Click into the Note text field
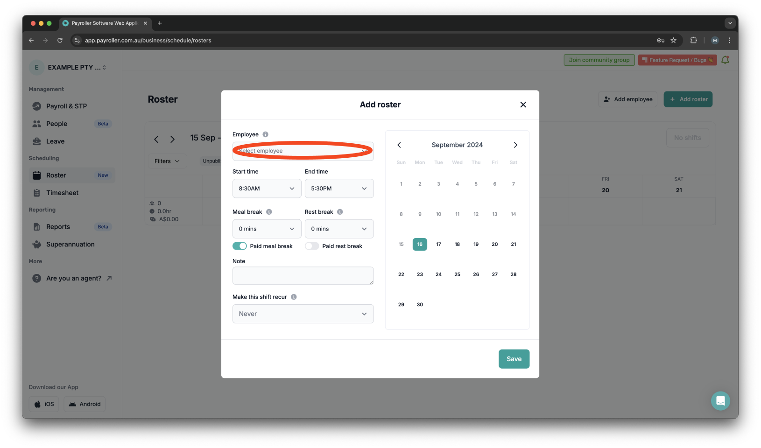 [x=303, y=276]
